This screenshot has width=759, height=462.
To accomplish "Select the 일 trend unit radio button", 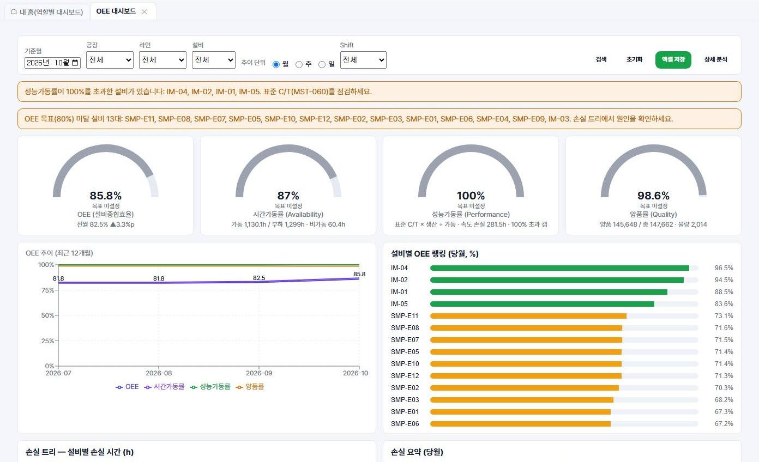I will tap(322, 64).
